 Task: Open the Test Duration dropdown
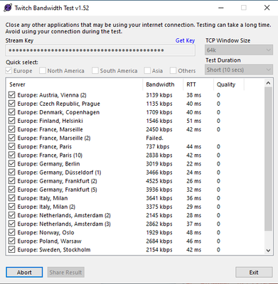239,70
